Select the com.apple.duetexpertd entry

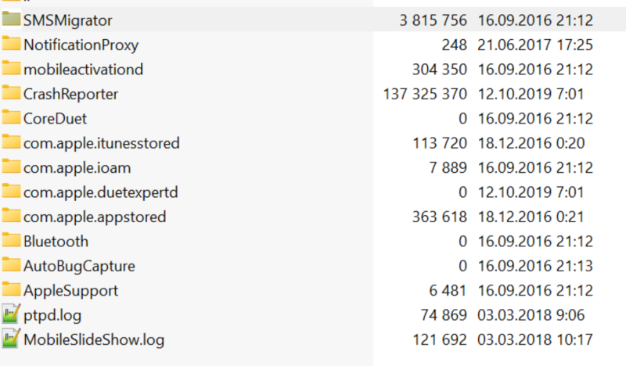tap(101, 192)
